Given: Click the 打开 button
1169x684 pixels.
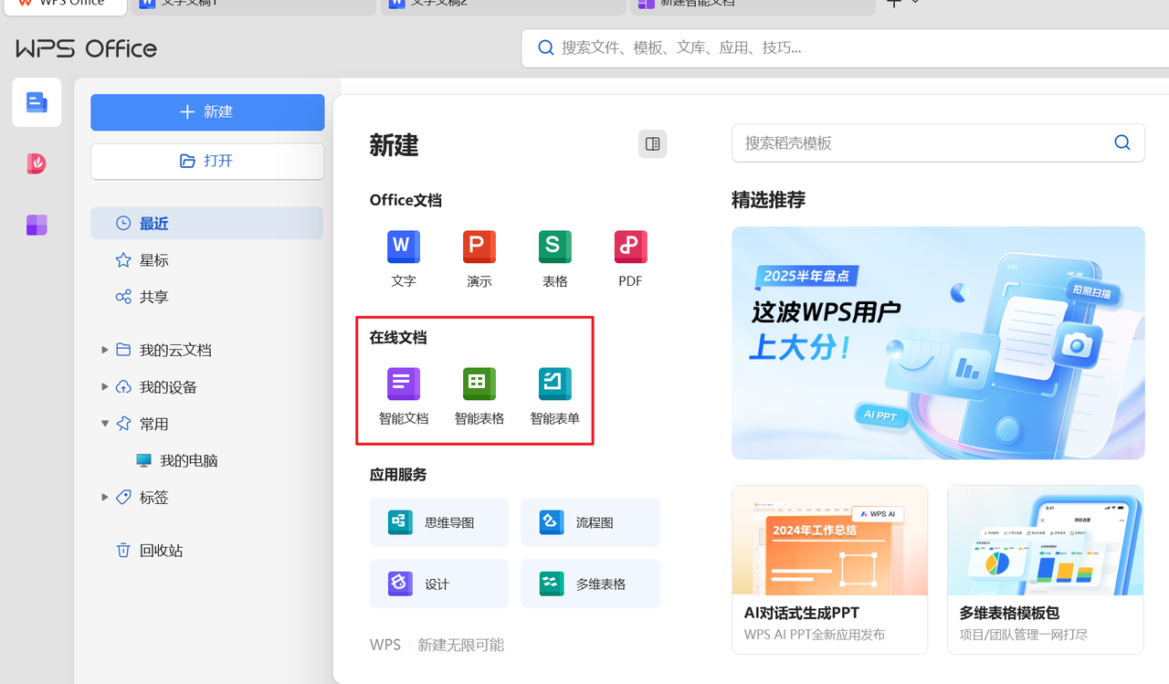Looking at the screenshot, I should (x=207, y=162).
